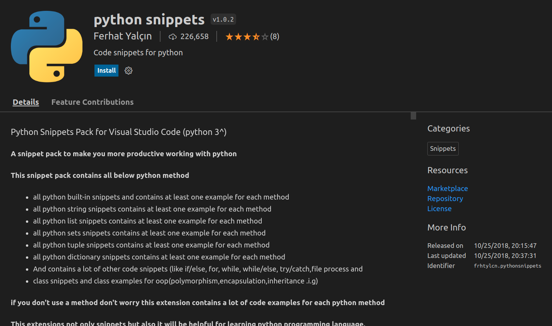Click the Snippets category tag
The image size is (552, 326).
click(442, 148)
